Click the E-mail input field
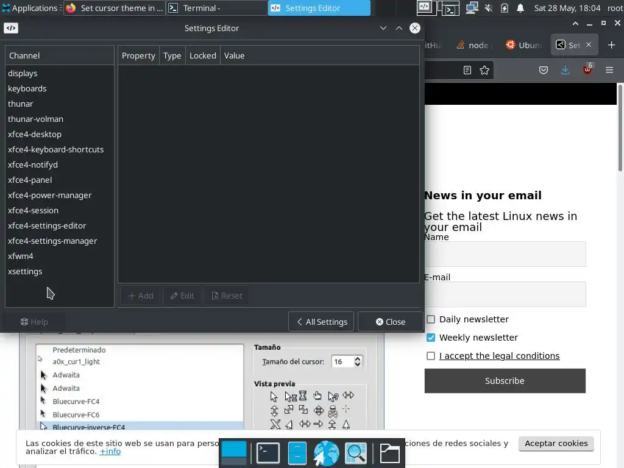The image size is (624, 468). 505,294
